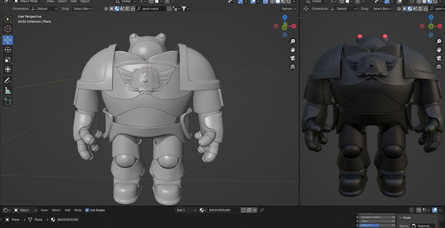Viewport: 445px width, 228px height.
Task: Click the left-right arrows between the viewports
Action: click(299, 18)
